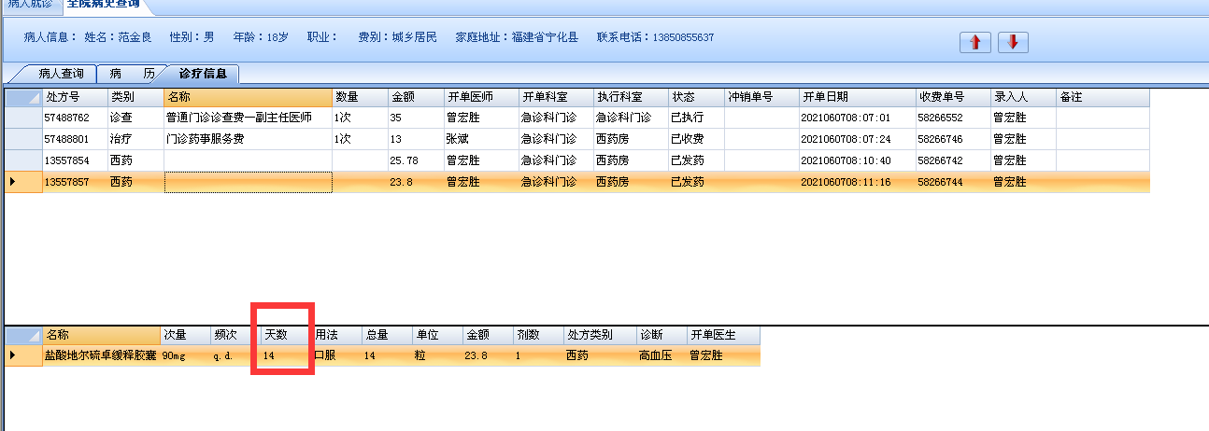Sort by 类别 column header
The image size is (1209, 431).
tap(135, 97)
